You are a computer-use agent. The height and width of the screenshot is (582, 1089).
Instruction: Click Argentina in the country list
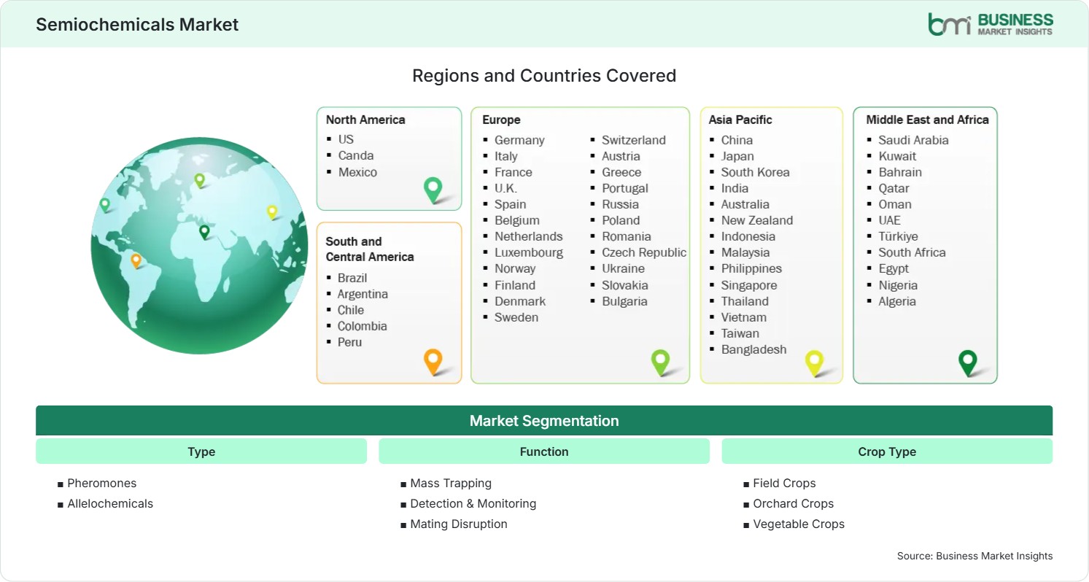pyautogui.click(x=363, y=294)
